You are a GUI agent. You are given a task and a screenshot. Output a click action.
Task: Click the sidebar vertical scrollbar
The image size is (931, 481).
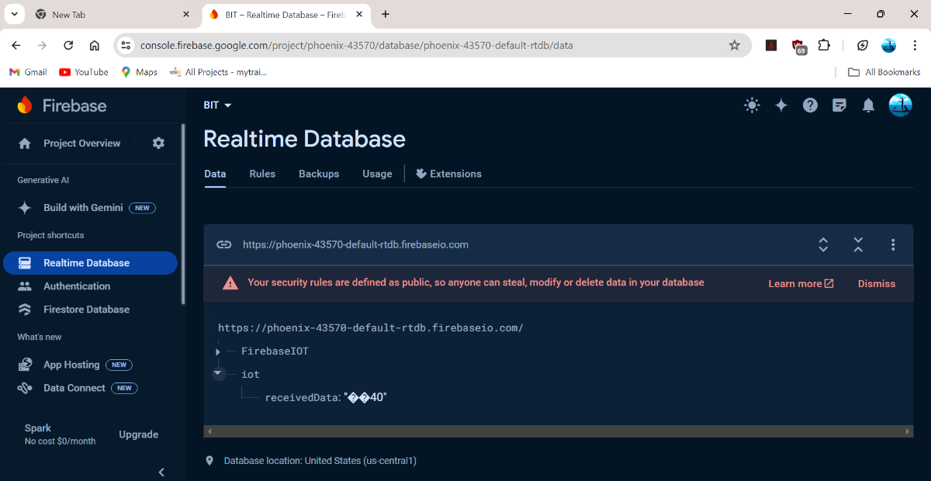click(x=183, y=213)
